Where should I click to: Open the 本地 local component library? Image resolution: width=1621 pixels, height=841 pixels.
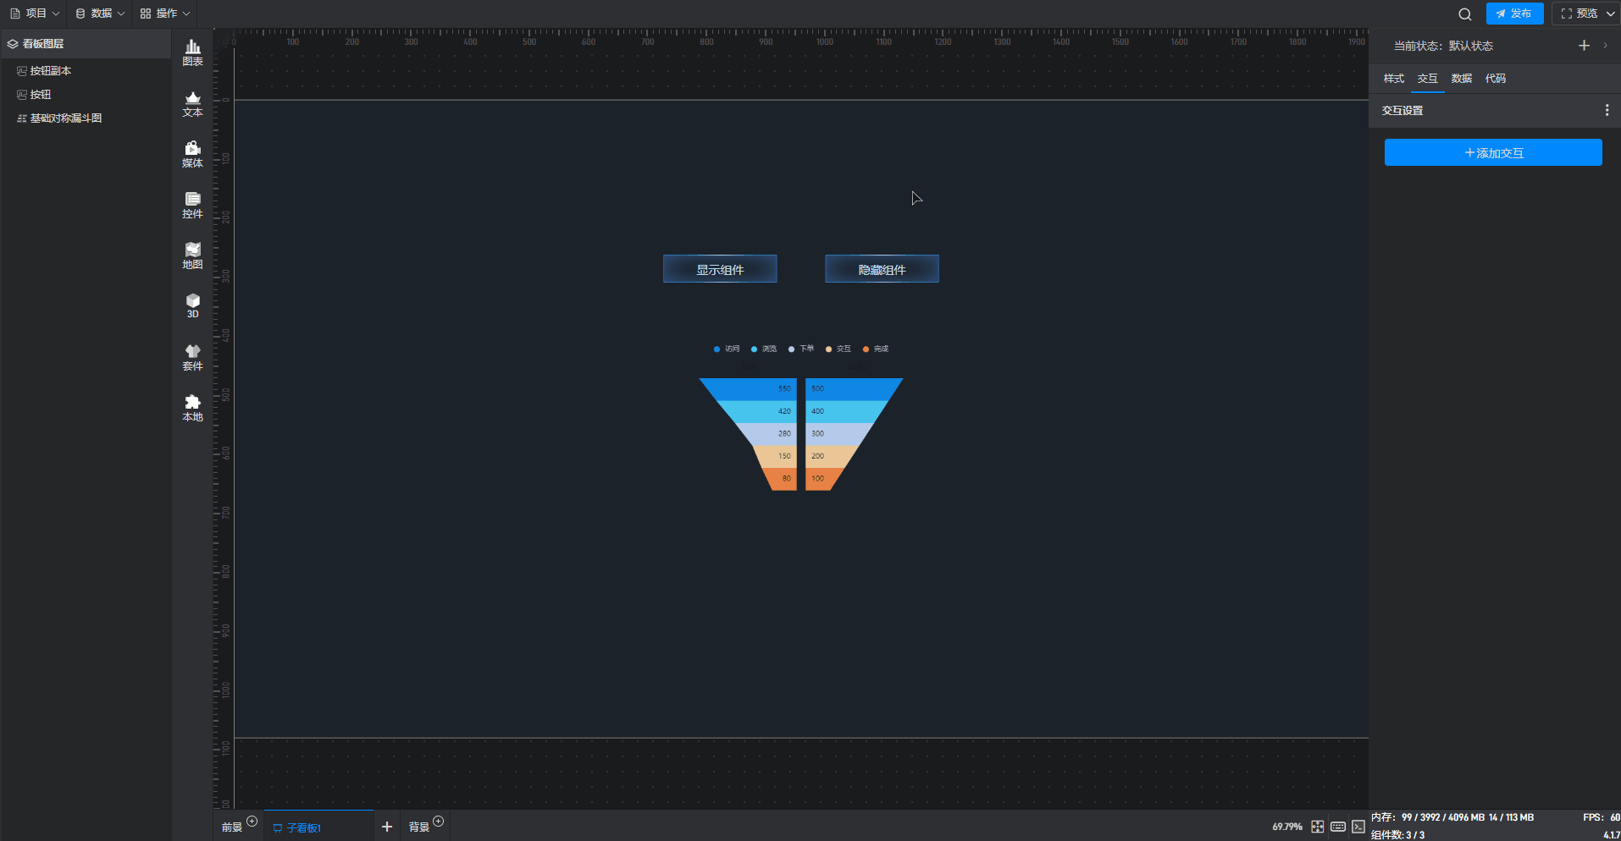(x=192, y=408)
